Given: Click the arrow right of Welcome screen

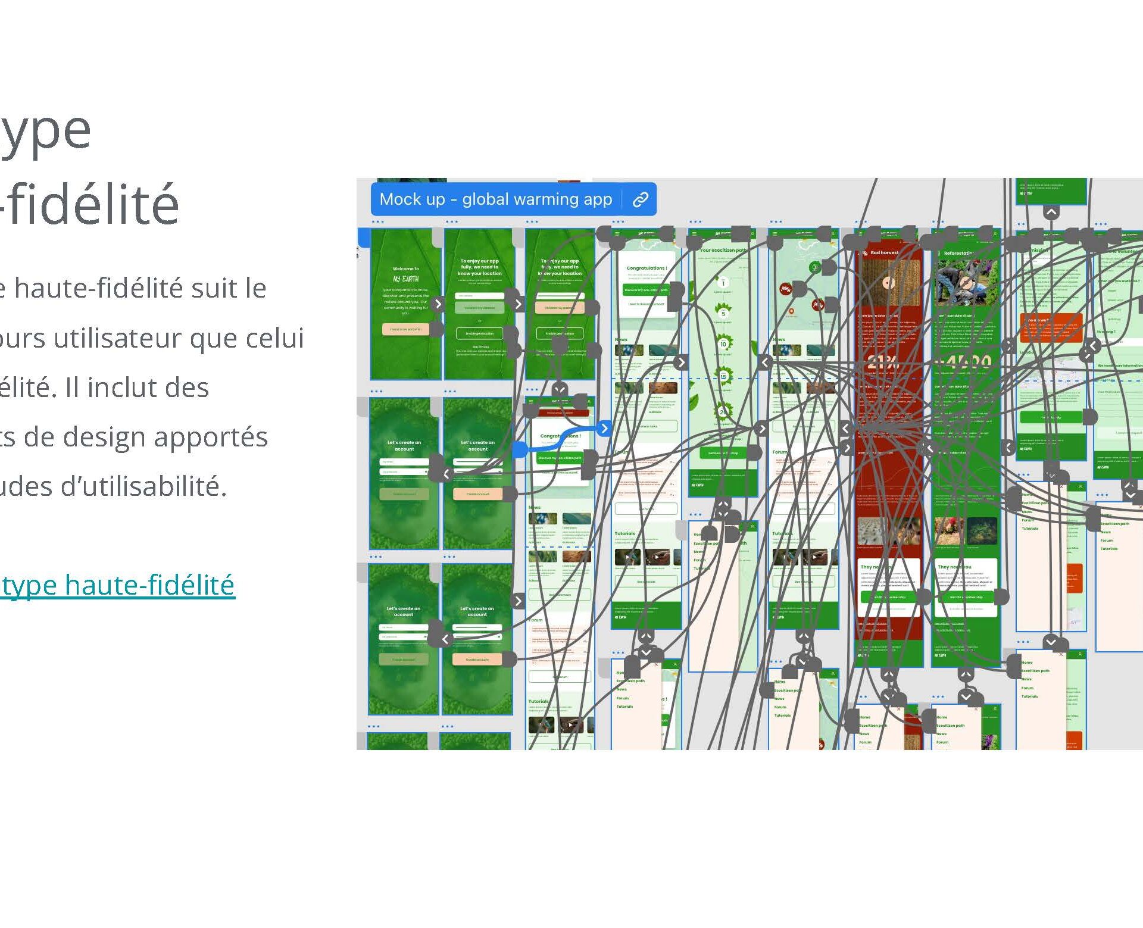Looking at the screenshot, I should 438,304.
